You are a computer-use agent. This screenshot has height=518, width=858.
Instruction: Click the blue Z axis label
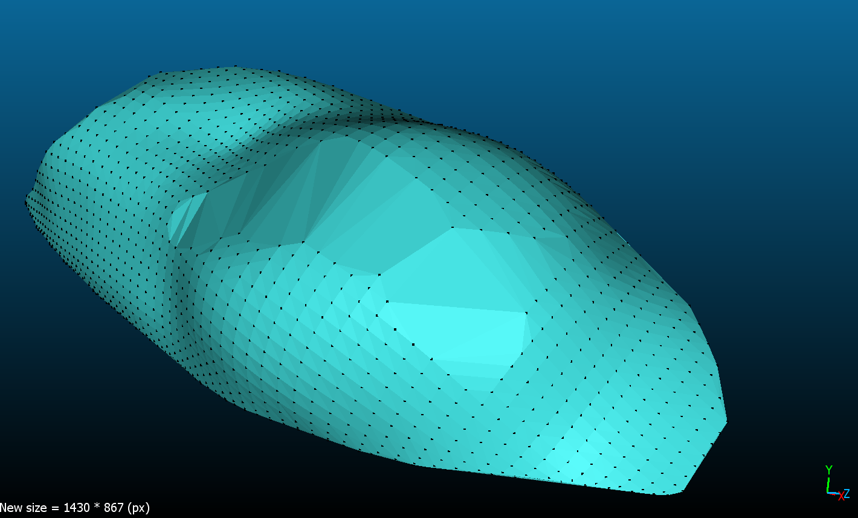[847, 494]
